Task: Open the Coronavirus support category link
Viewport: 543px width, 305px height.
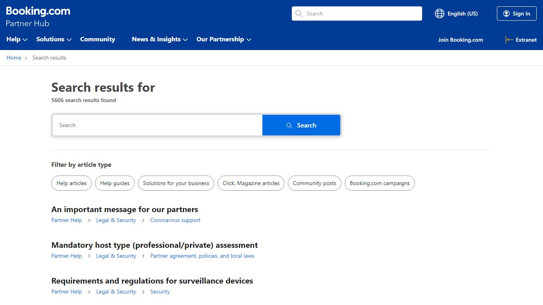Action: (x=175, y=220)
